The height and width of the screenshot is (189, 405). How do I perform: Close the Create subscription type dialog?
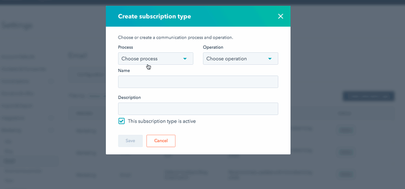point(280,17)
